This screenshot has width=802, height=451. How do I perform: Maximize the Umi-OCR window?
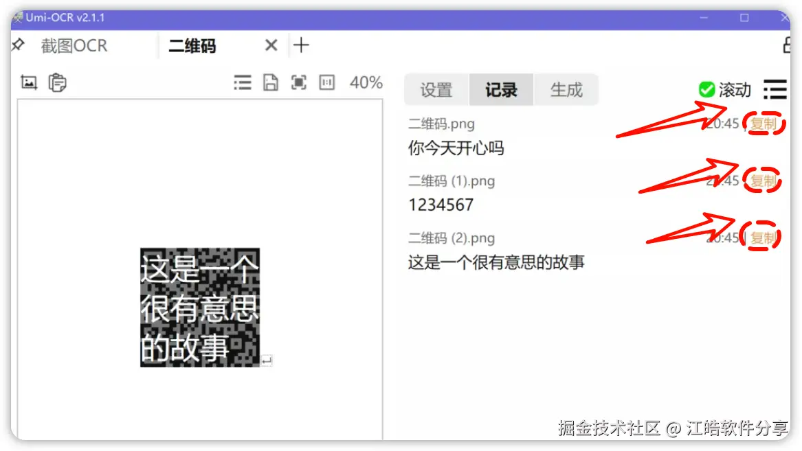[744, 17]
